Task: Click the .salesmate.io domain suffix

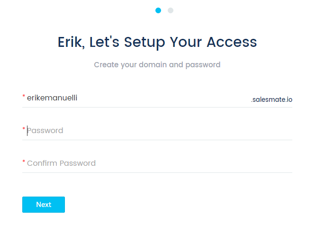Action: point(271,100)
